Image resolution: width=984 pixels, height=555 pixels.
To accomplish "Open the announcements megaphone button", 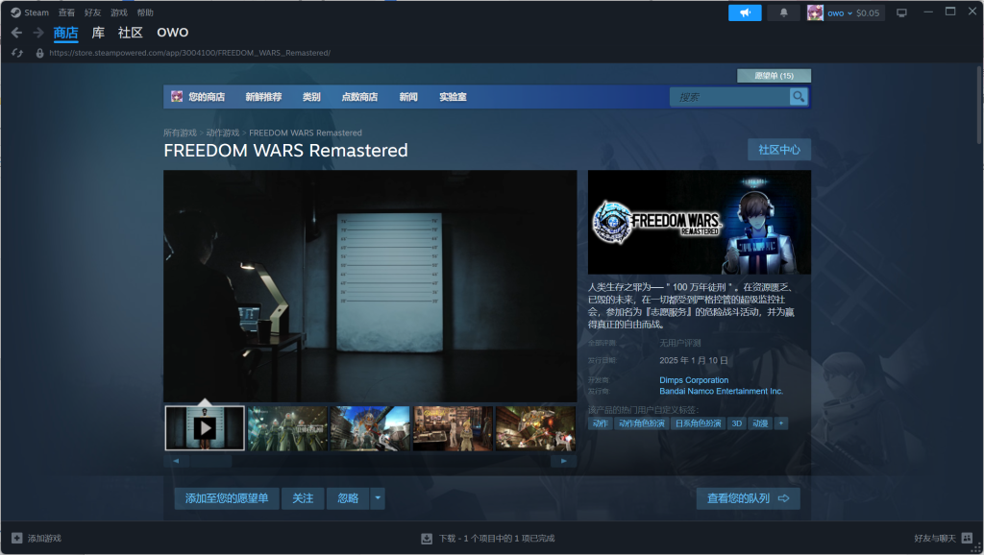I will click(x=745, y=12).
